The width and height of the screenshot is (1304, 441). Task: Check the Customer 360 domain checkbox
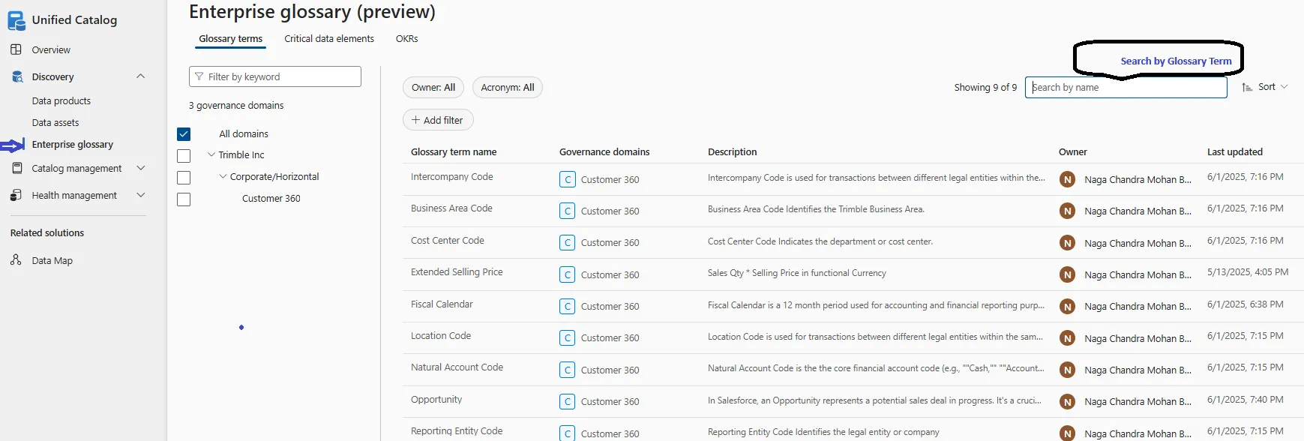(x=184, y=199)
